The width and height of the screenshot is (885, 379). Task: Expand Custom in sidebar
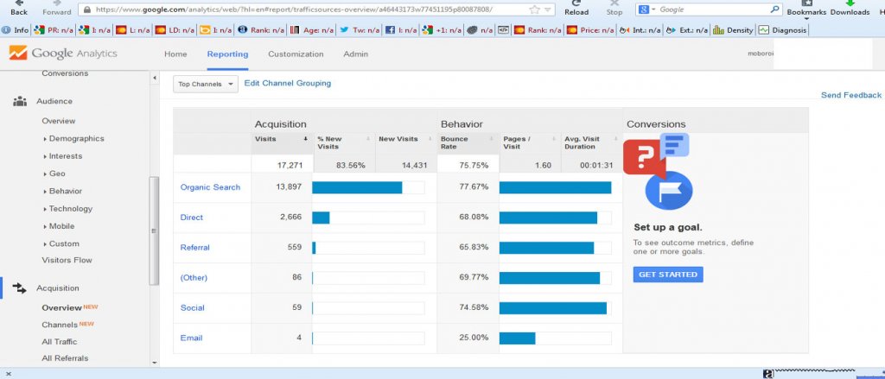tap(61, 243)
